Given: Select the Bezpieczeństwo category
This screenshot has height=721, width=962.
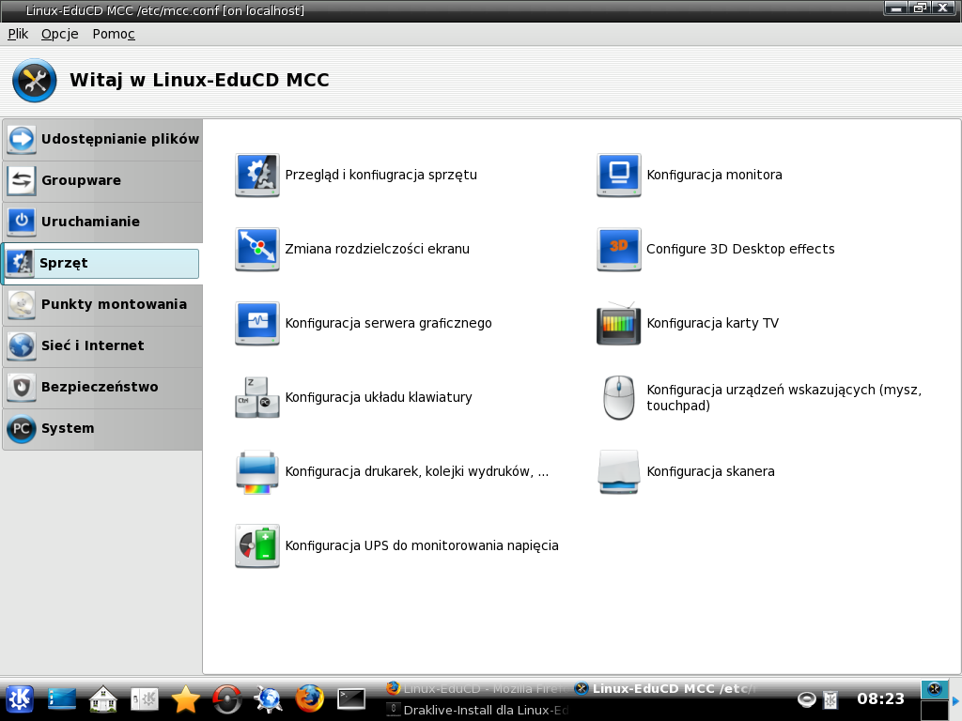Looking at the screenshot, I should 102,387.
